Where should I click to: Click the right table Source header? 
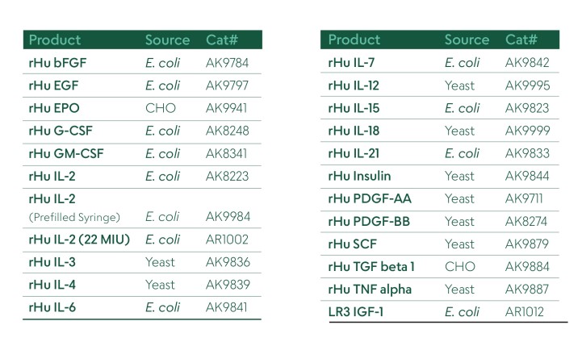pos(467,40)
